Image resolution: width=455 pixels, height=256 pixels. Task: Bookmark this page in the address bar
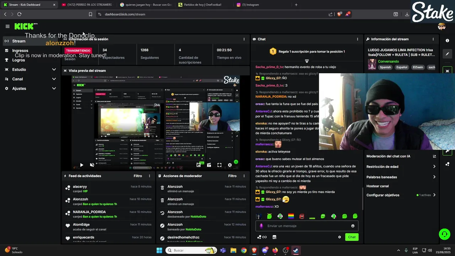pyautogui.click(x=90, y=14)
